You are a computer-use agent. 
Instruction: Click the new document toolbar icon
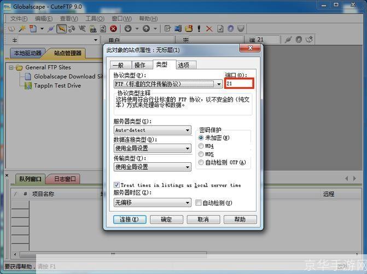coord(33,28)
